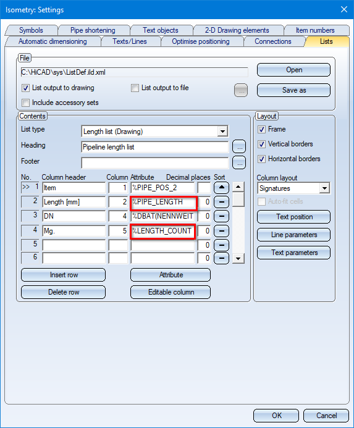Click sort ascending button for Item row
The height and width of the screenshot is (428, 354).
(x=221, y=188)
